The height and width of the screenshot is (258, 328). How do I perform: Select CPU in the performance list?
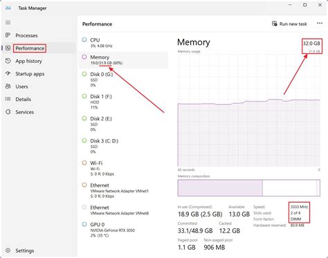click(123, 43)
